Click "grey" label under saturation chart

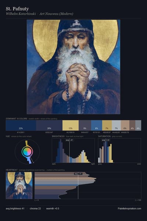pos(100,164)
